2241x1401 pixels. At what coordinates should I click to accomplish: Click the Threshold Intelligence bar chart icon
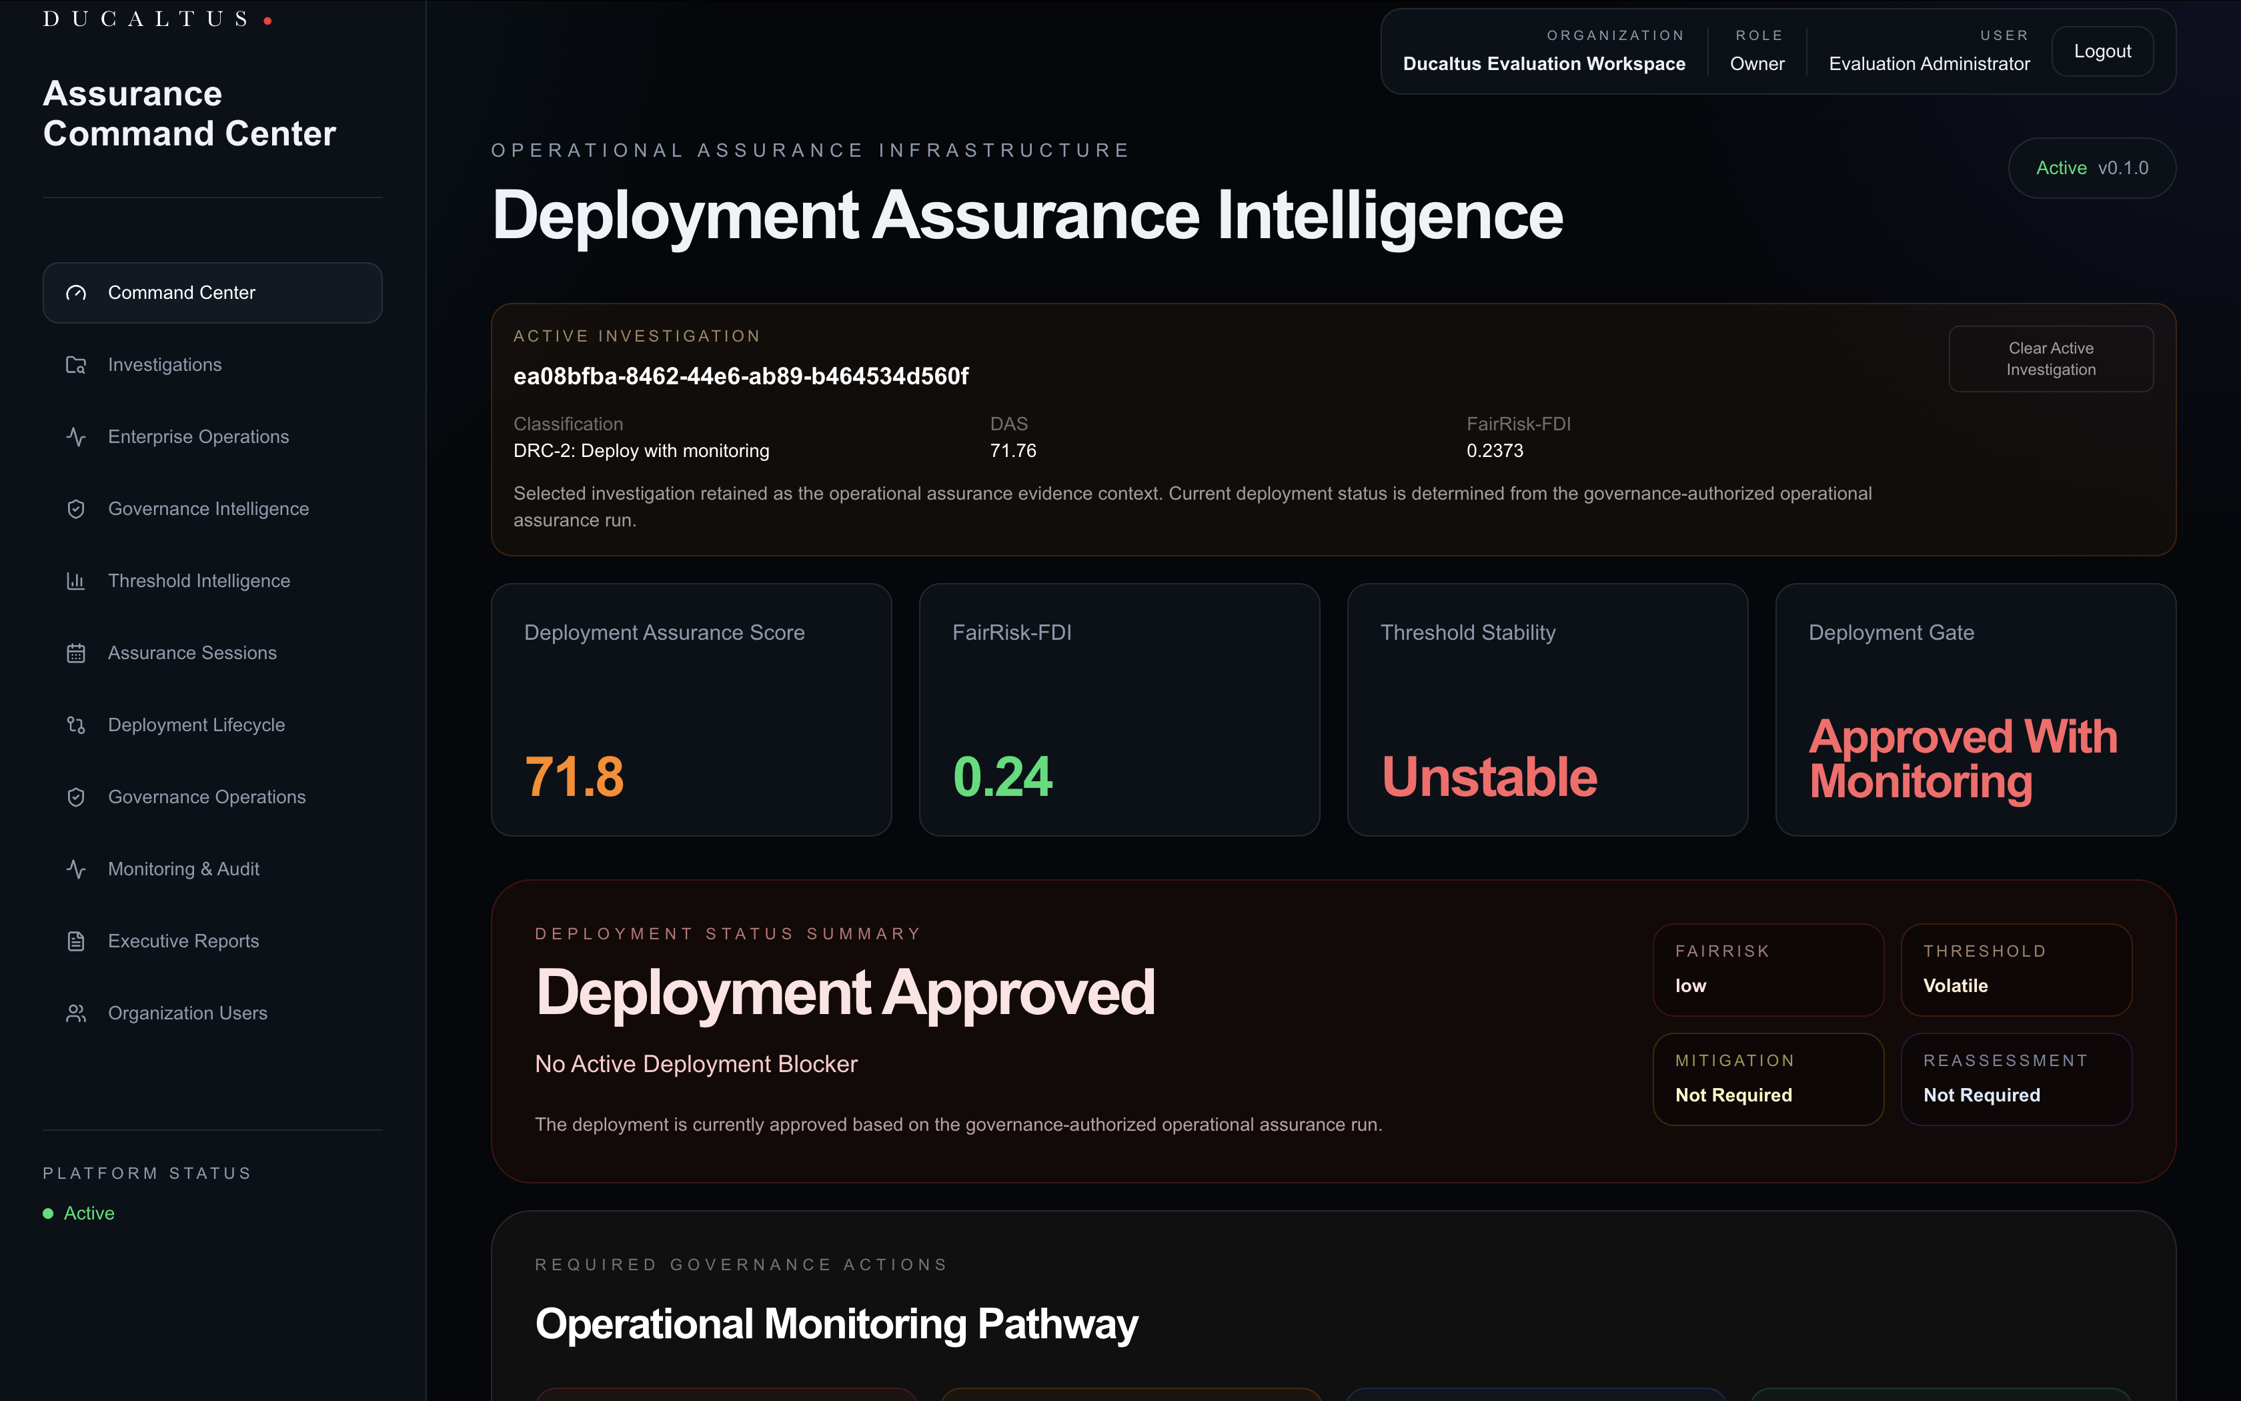coord(76,581)
